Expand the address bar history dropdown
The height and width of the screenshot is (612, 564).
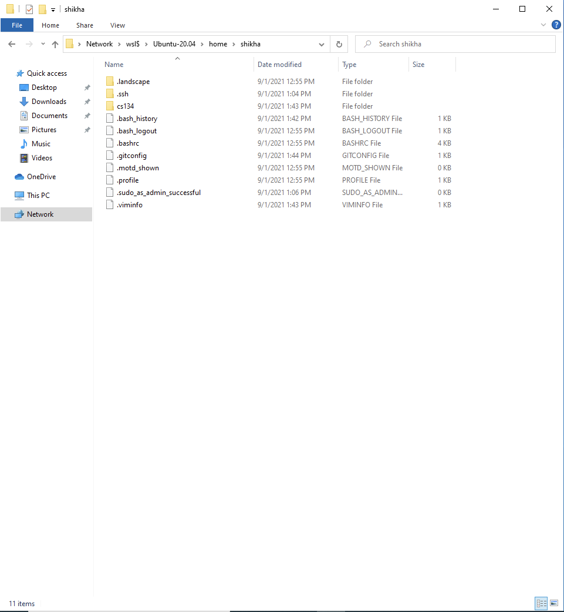pyautogui.click(x=322, y=44)
